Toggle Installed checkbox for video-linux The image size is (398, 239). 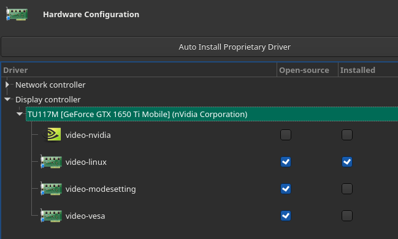(347, 162)
